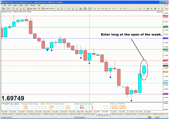Launch MetaEditor with the yellow diamond icon
This screenshot has height=119, width=169.
[x=39, y=8]
